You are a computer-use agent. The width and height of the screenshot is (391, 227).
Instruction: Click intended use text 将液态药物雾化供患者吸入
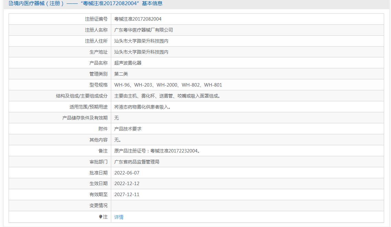coord(142,107)
